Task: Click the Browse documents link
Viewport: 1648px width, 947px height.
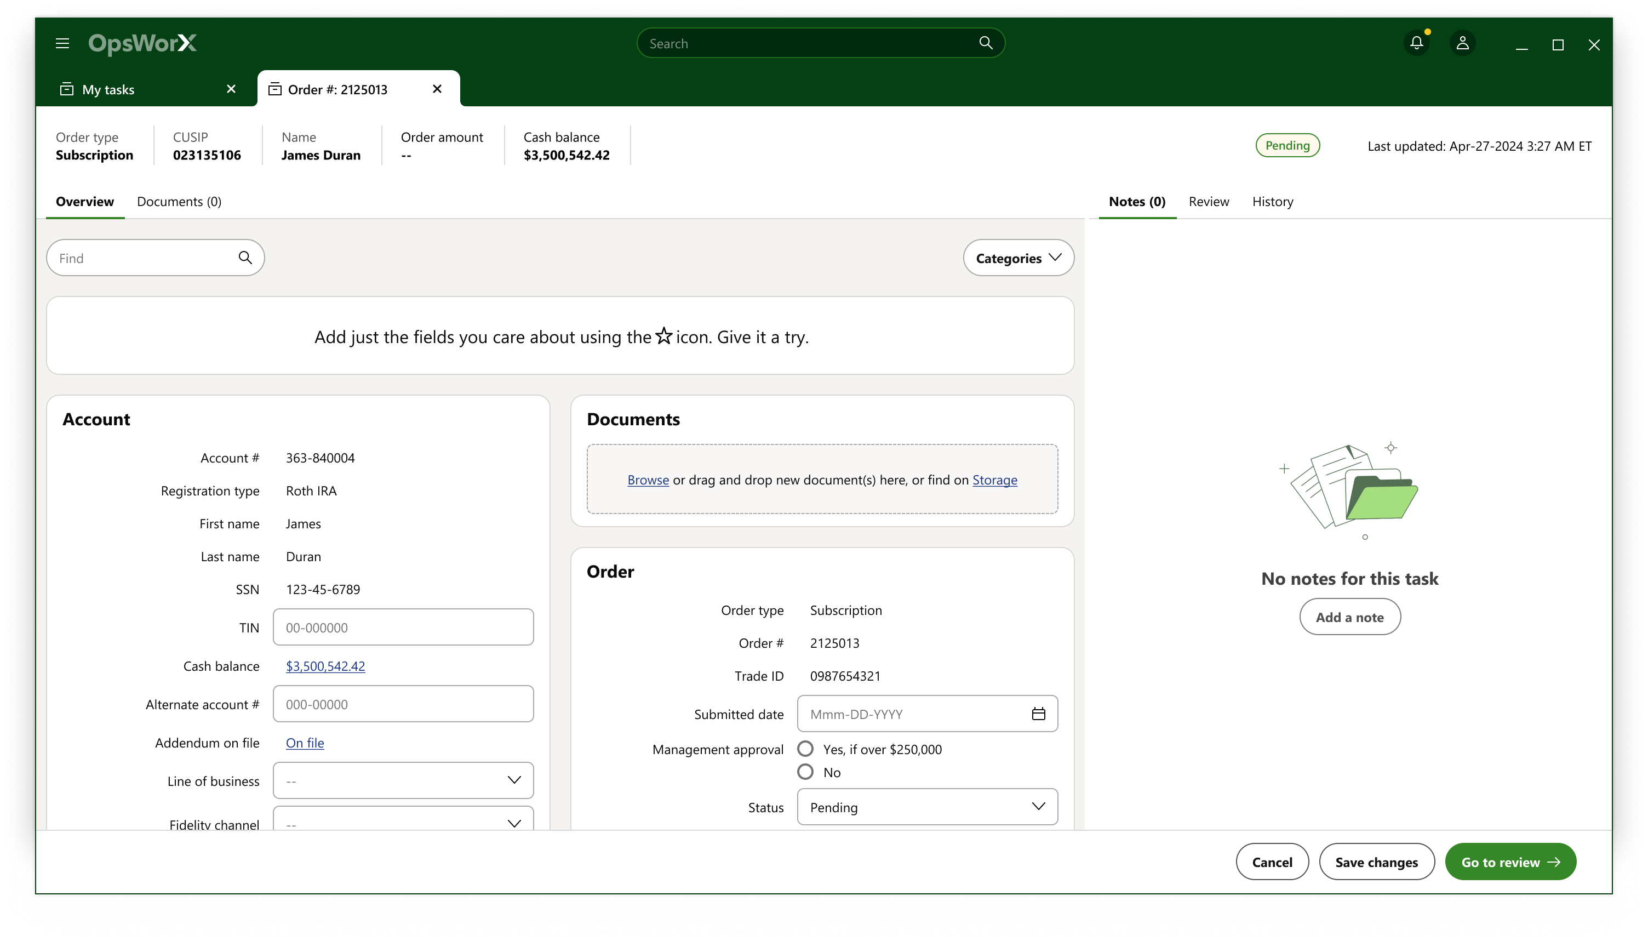Action: click(x=648, y=480)
